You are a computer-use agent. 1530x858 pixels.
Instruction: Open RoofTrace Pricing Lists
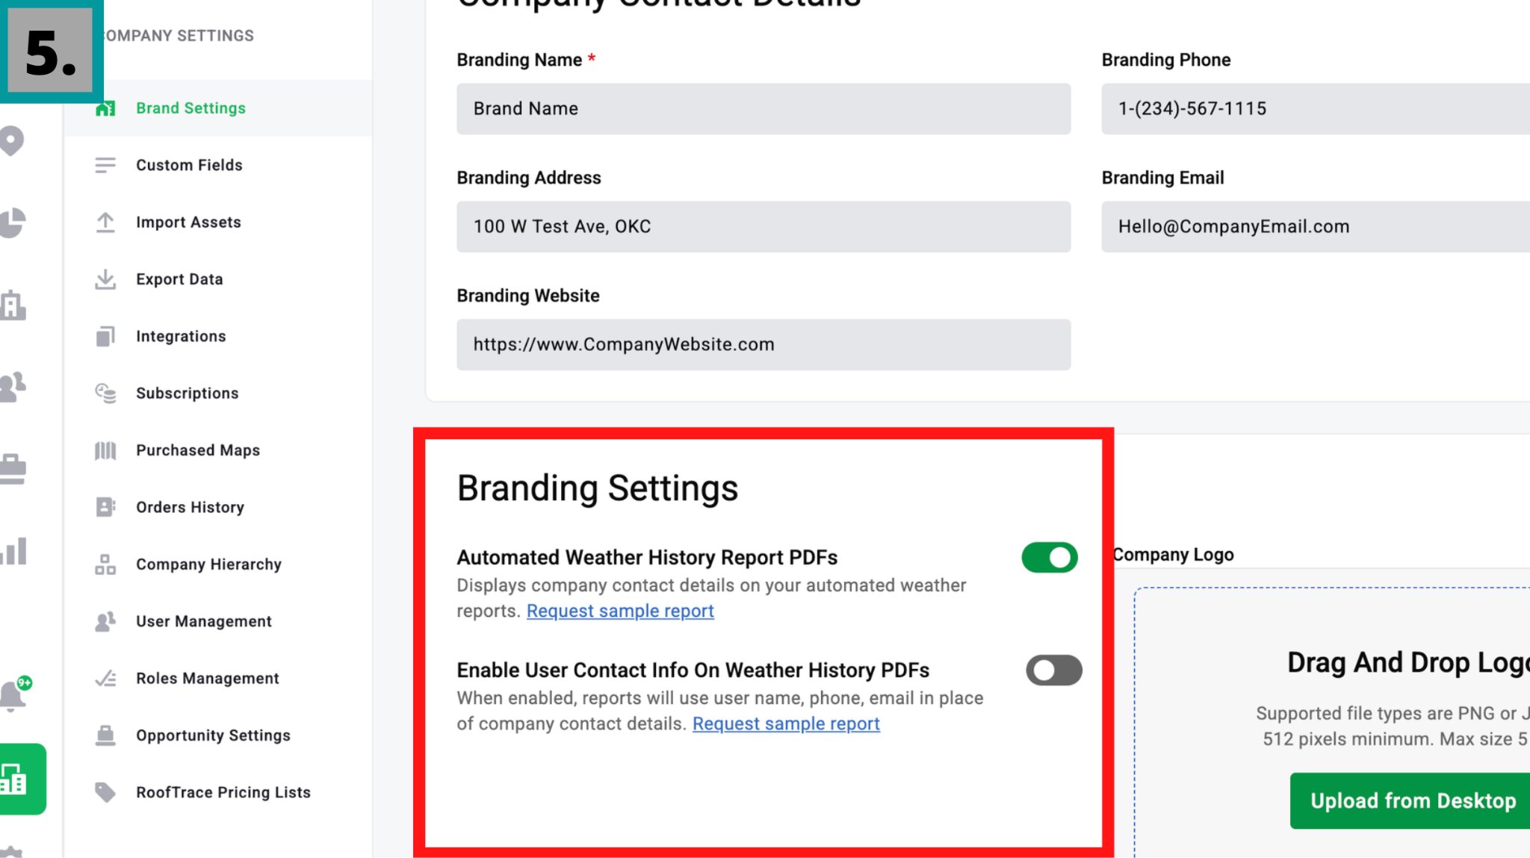point(223,792)
